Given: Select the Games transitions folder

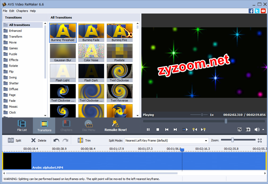Looking at the screenshot, I should point(23,48).
